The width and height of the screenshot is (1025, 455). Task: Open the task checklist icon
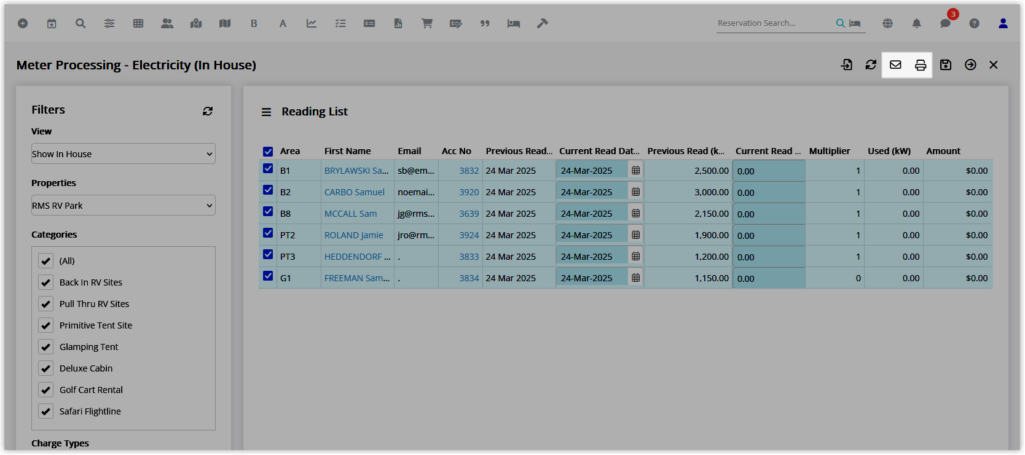point(340,23)
